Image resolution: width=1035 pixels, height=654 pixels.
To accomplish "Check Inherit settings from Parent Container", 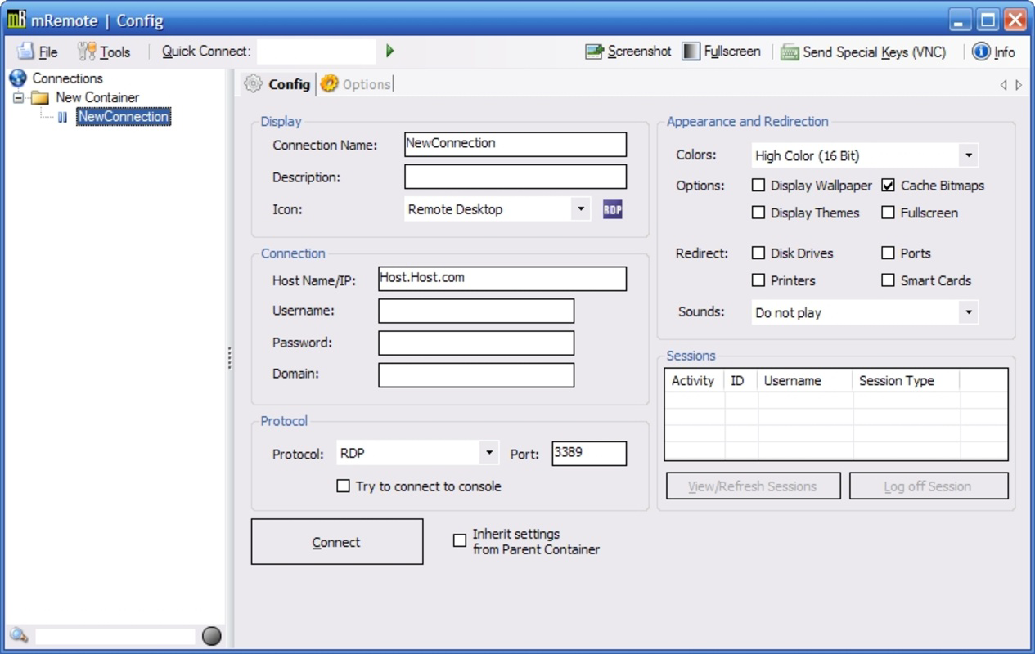I will click(460, 540).
